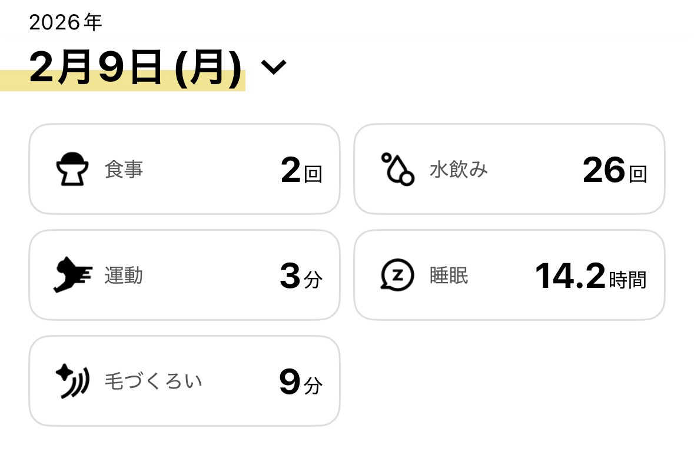Click the water droplets drinking icon

coord(397,170)
